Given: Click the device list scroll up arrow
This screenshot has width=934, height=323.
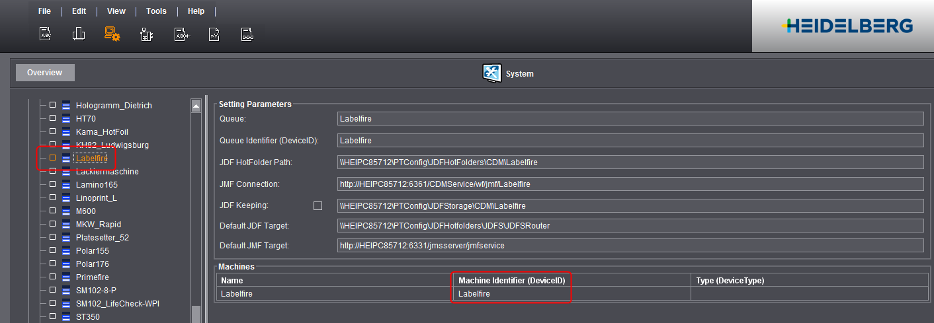Looking at the screenshot, I should [196, 106].
